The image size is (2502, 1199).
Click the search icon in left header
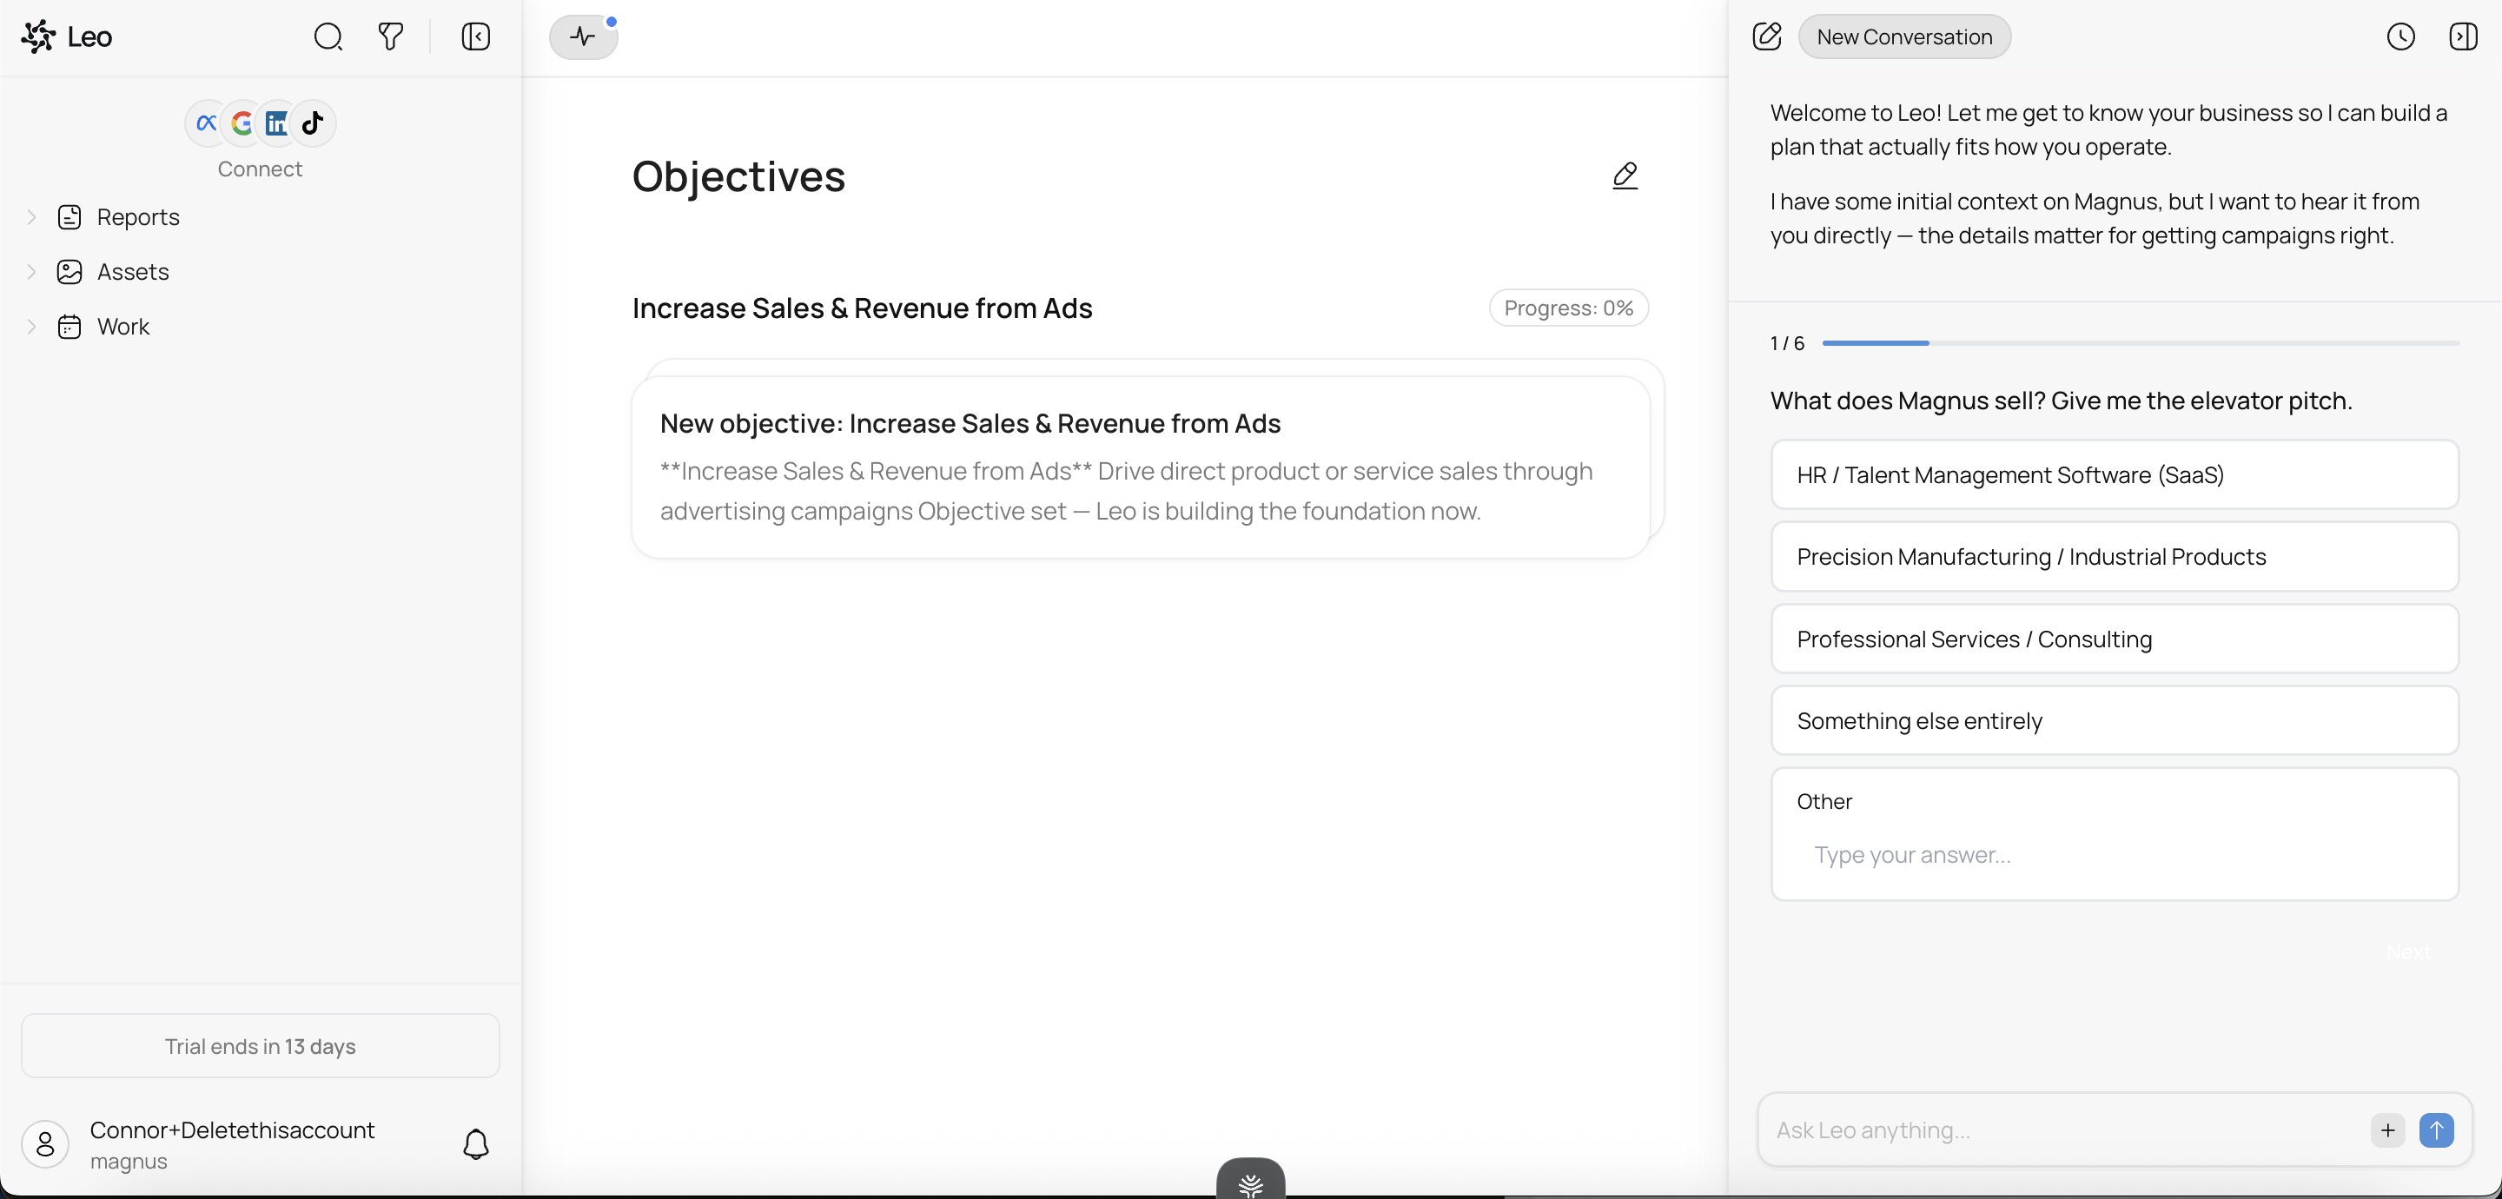point(328,36)
